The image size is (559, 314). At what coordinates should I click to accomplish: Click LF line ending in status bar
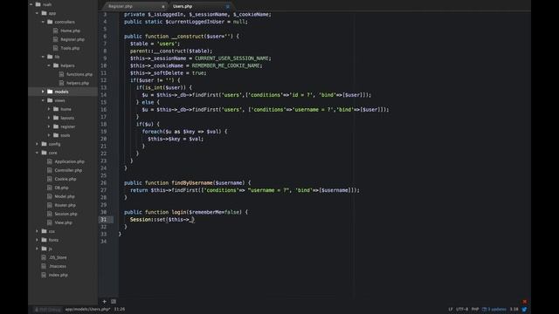451,310
